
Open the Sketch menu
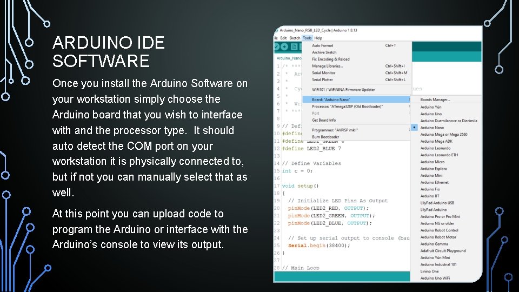coord(295,38)
